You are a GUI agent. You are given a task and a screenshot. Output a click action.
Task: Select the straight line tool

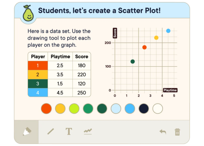[51, 131]
